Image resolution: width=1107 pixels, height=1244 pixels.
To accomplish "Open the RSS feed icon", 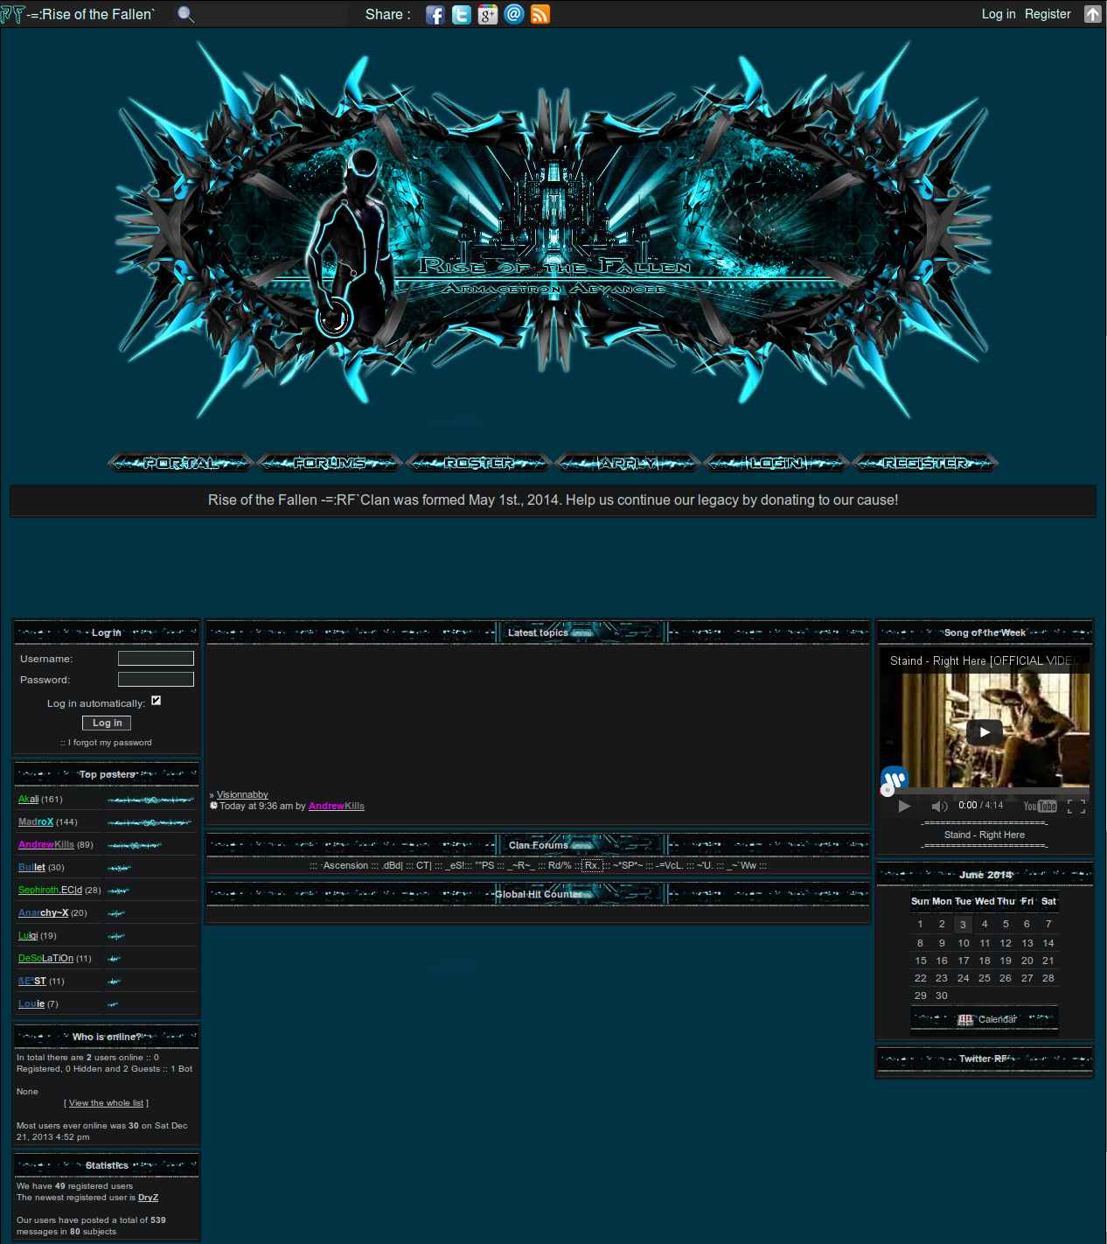I will point(540,15).
